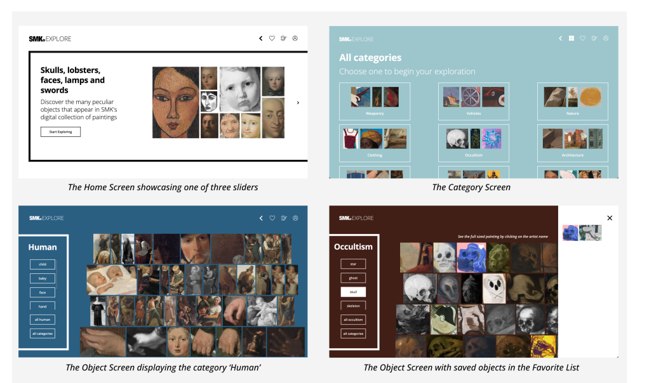This screenshot has width=649, height=383.
Task: Open the blue skull thumbnail in Favorite List
Action: (x=570, y=233)
